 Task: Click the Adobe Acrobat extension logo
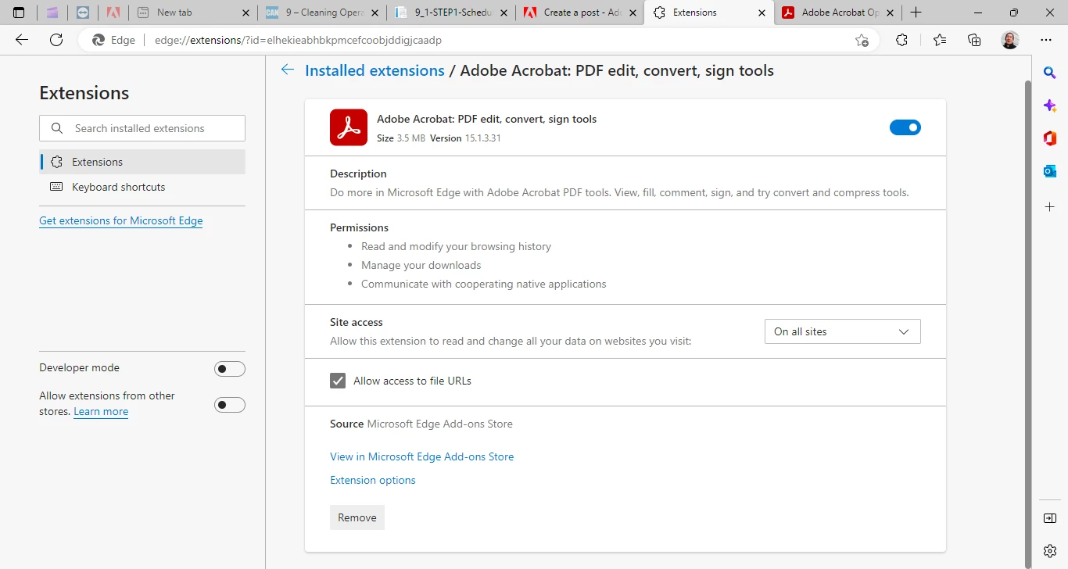click(x=349, y=127)
